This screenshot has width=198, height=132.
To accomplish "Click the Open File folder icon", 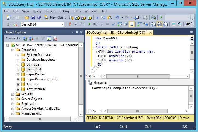I will pos(27,17).
